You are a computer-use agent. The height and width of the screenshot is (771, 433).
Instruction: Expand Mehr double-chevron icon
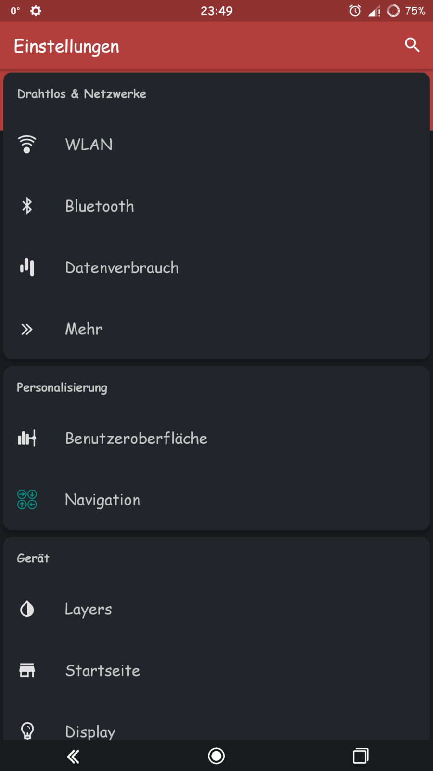click(27, 329)
